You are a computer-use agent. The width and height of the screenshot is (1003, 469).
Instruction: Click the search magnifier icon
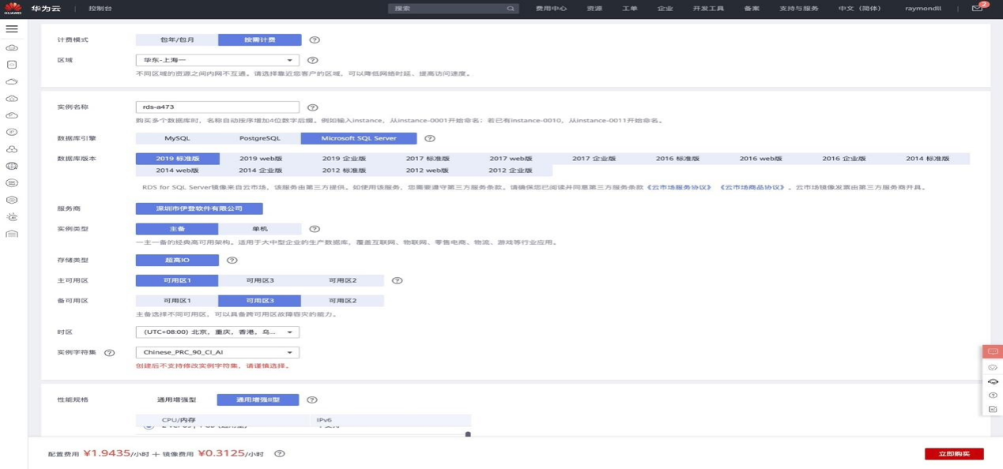[x=511, y=9]
